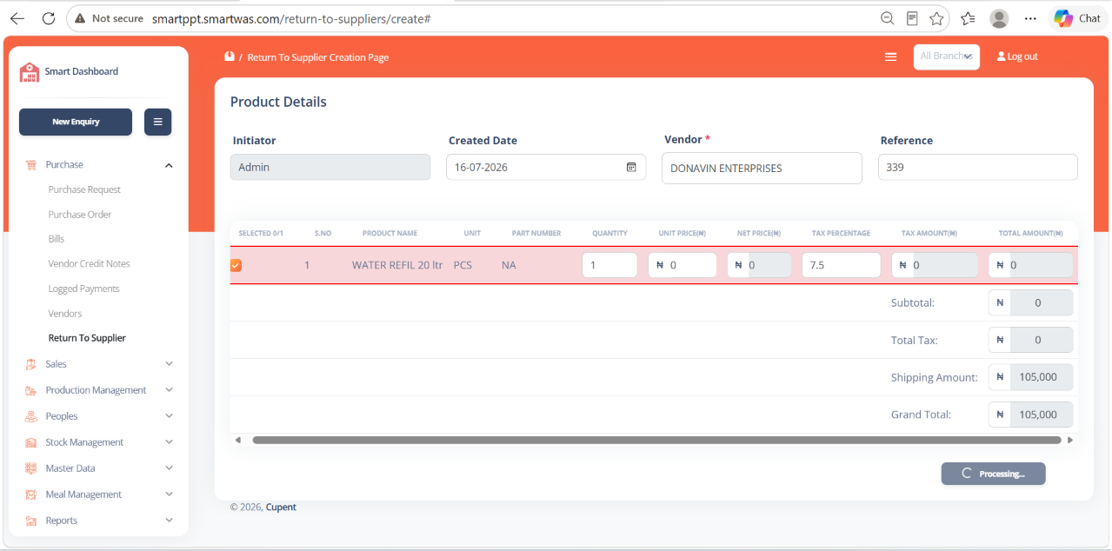This screenshot has width=1112, height=551.
Task: Click the Master Data sidebar icon
Action: (x=31, y=468)
